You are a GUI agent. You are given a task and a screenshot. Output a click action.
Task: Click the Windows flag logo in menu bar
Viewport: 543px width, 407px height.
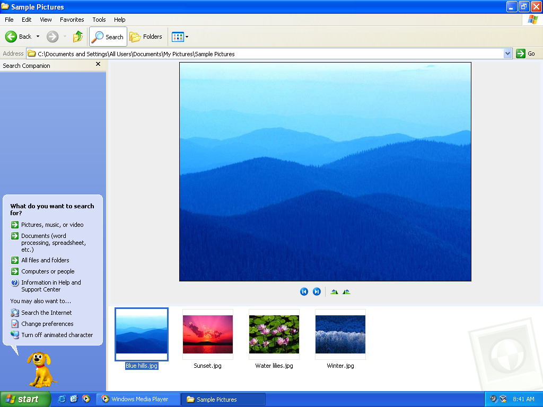pos(532,20)
